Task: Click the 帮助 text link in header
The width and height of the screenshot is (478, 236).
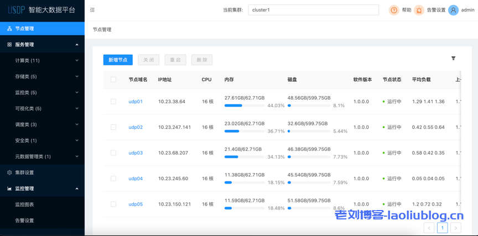Action: pyautogui.click(x=407, y=10)
